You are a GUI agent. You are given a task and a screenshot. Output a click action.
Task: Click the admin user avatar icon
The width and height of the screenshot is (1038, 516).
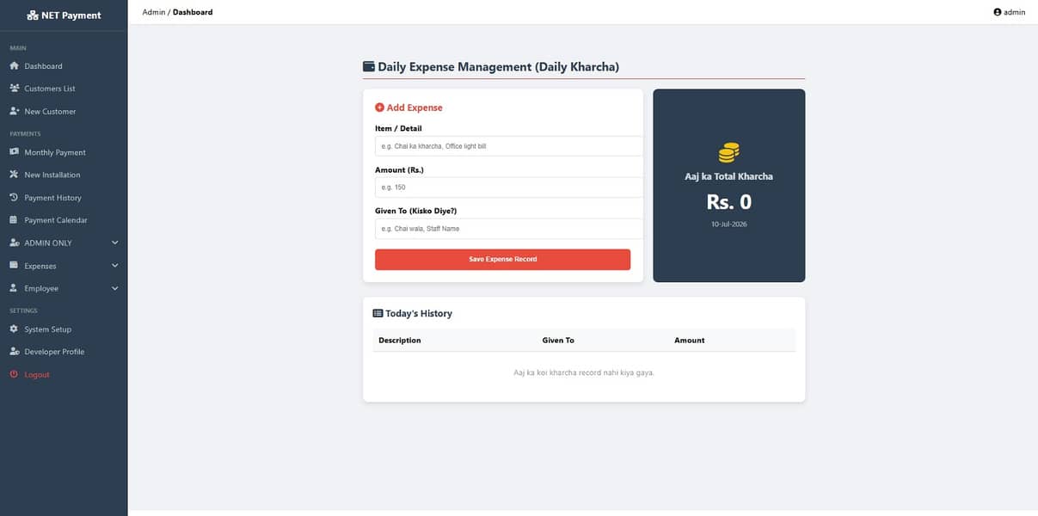point(998,12)
